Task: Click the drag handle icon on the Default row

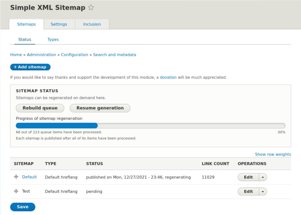Action: click(16, 177)
